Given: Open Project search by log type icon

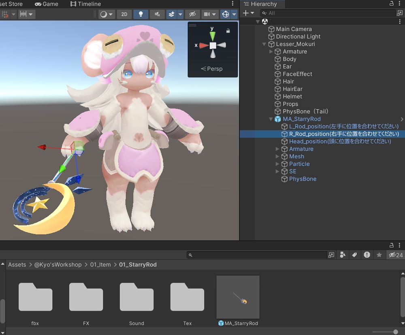Looking at the screenshot, I should pos(367,255).
